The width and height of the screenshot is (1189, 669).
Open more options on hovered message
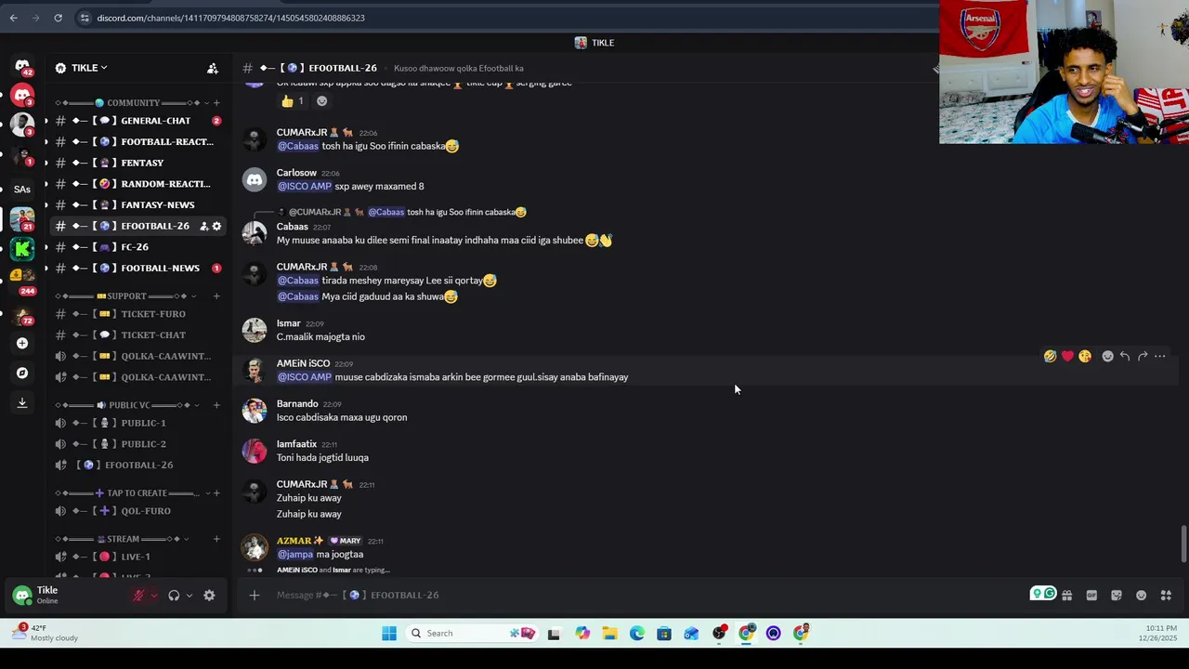tap(1159, 356)
